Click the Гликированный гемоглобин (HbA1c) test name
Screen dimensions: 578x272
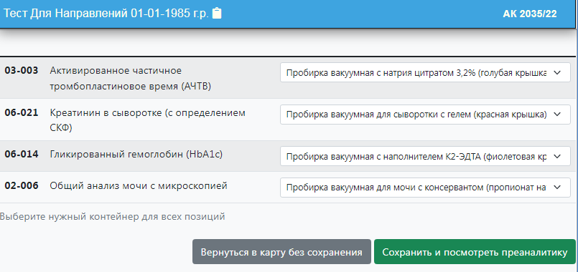136,155
